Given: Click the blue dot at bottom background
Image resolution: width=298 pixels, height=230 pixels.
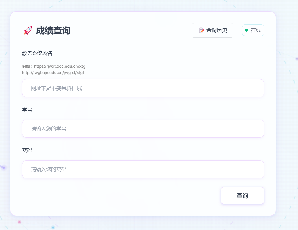Looking at the screenshot, I should pyautogui.click(x=53, y=227).
